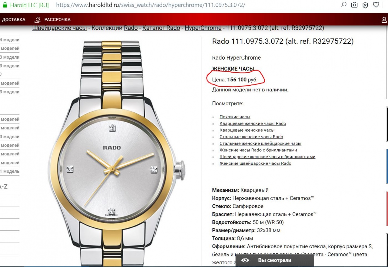Viewport: 388px width, 267px height.
Task: Open the user account profile icon
Action: (384, 20)
